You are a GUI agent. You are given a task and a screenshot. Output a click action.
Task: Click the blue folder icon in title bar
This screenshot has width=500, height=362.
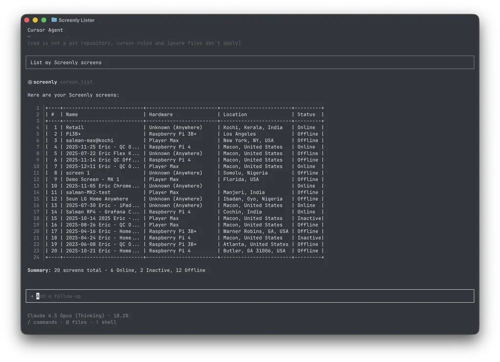pos(54,20)
